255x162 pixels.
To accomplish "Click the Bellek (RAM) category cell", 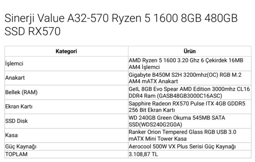I will pyautogui.click(x=67, y=92).
